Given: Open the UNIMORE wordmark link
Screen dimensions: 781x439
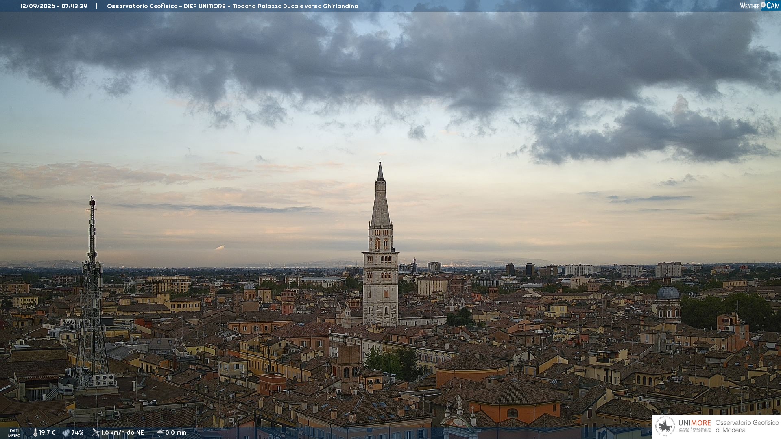Looking at the screenshot, I should [x=694, y=423].
